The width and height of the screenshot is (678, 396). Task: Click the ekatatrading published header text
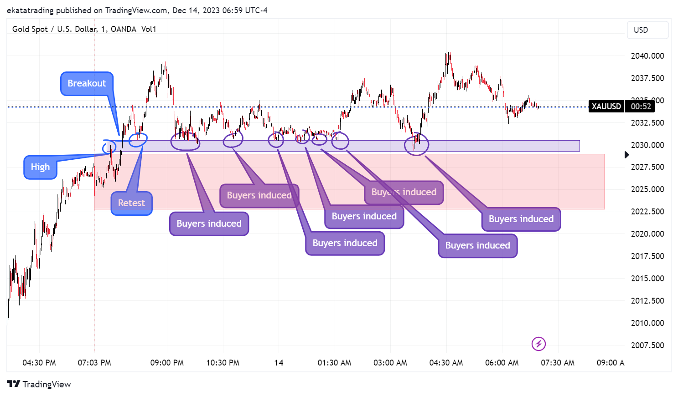click(x=137, y=10)
